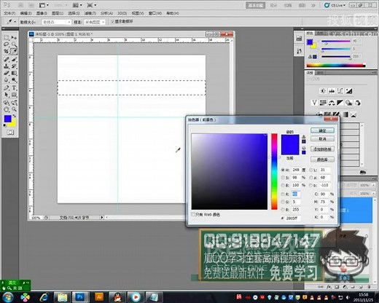
Task: Open Illustrator from the Windows taskbar
Action: coord(99,297)
